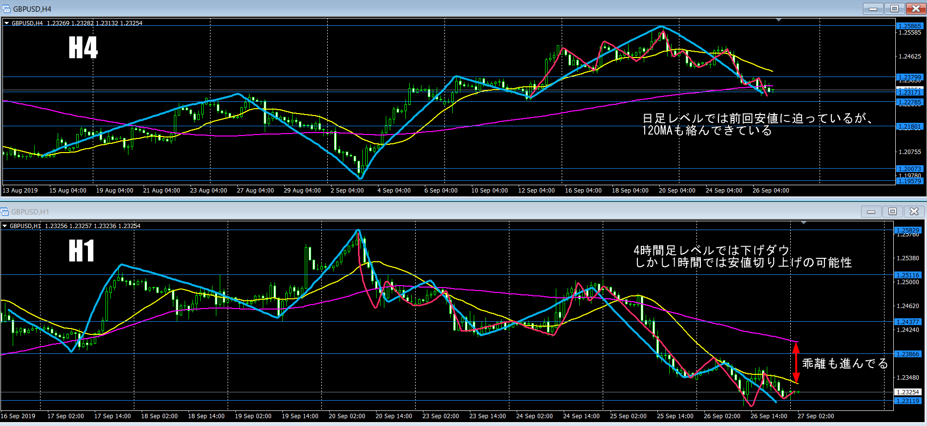The image size is (927, 426).
Task: Open the triangle menu beside the GBPUSD,H1 chart header
Action: click(x=4, y=226)
